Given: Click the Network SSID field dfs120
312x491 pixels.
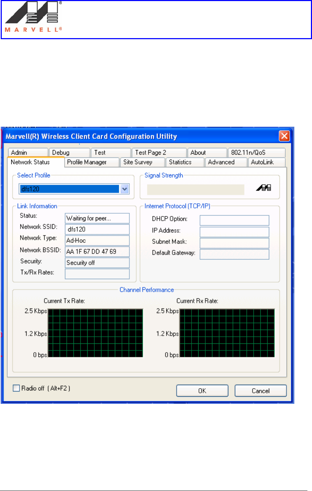Looking at the screenshot, I should click(x=97, y=229).
